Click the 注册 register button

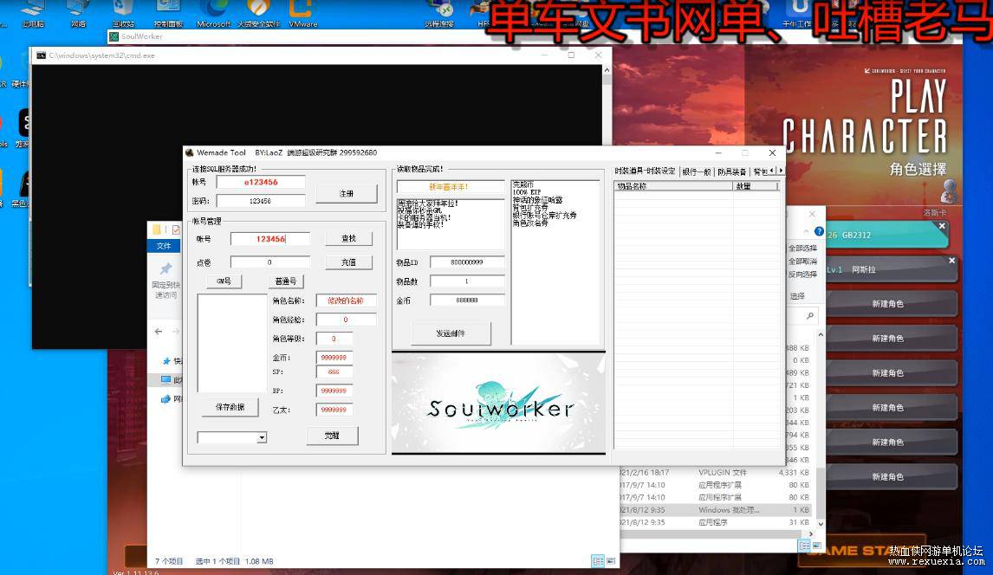(x=347, y=194)
